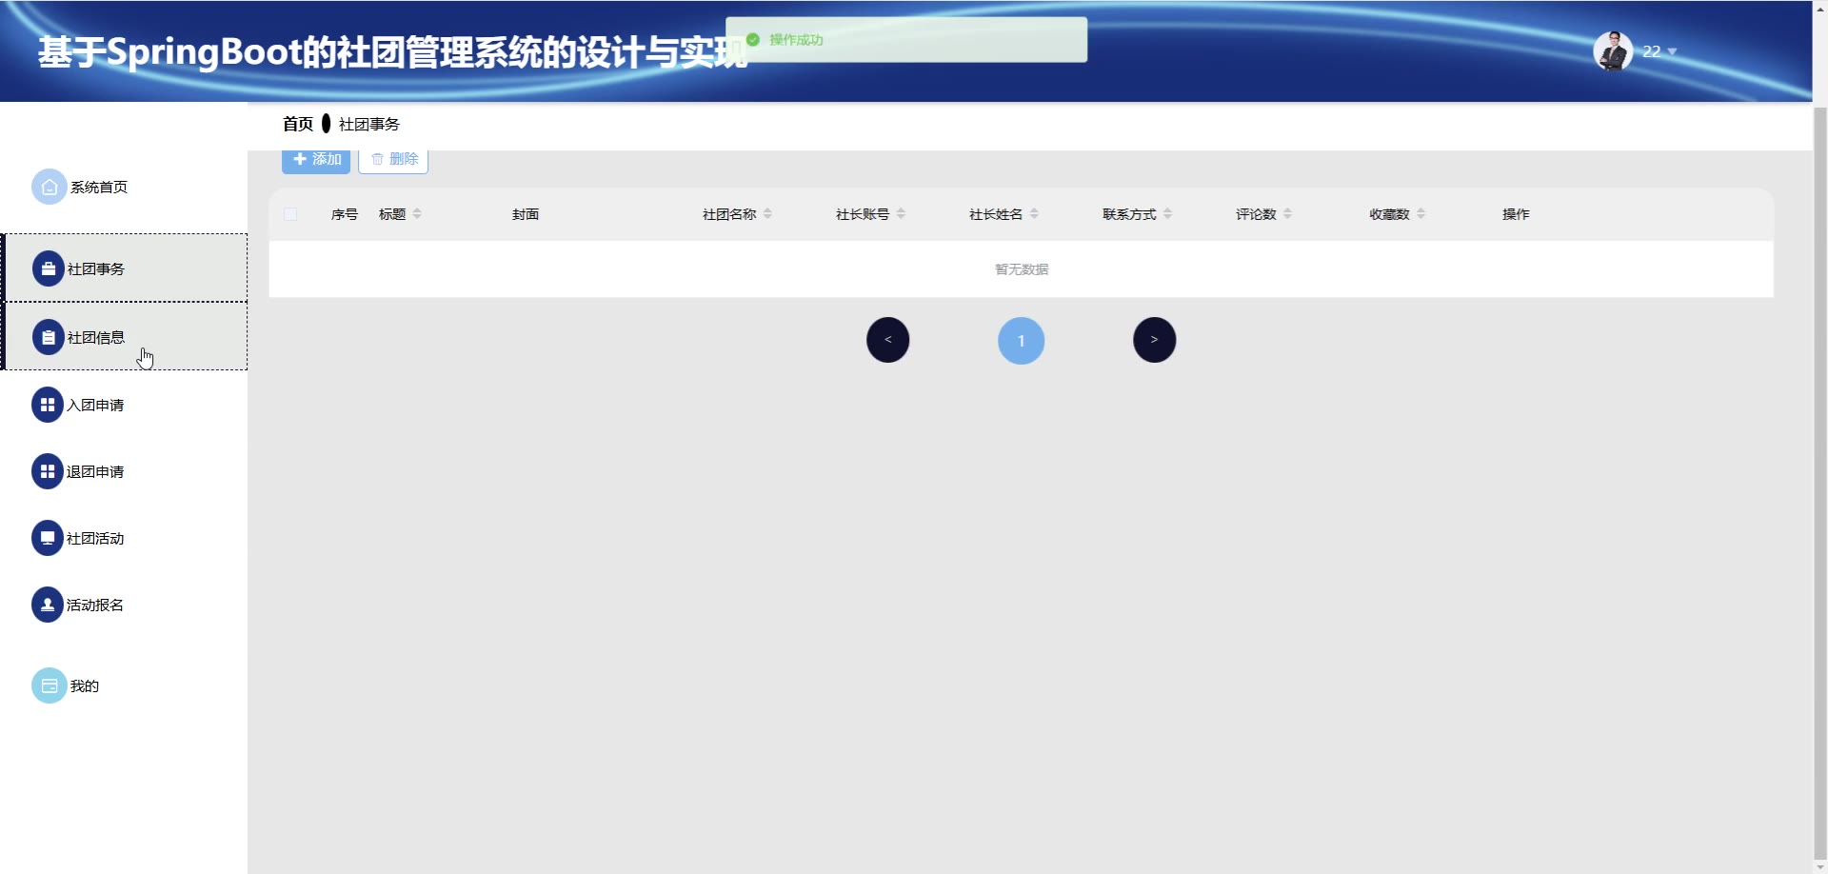The width and height of the screenshot is (1828, 874).
Task: Click the sort arrows beside 社长姓名
Action: click(1034, 214)
